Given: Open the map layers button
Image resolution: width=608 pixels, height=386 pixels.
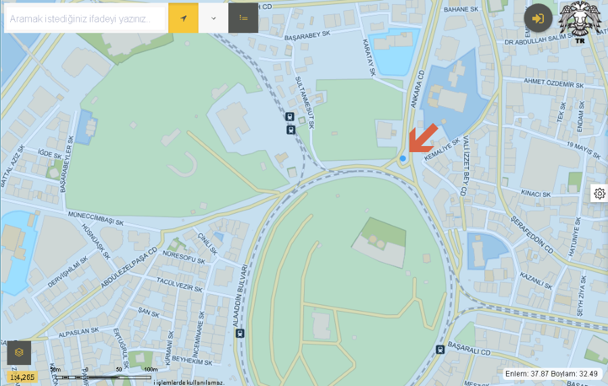Looking at the screenshot, I should [x=19, y=352].
